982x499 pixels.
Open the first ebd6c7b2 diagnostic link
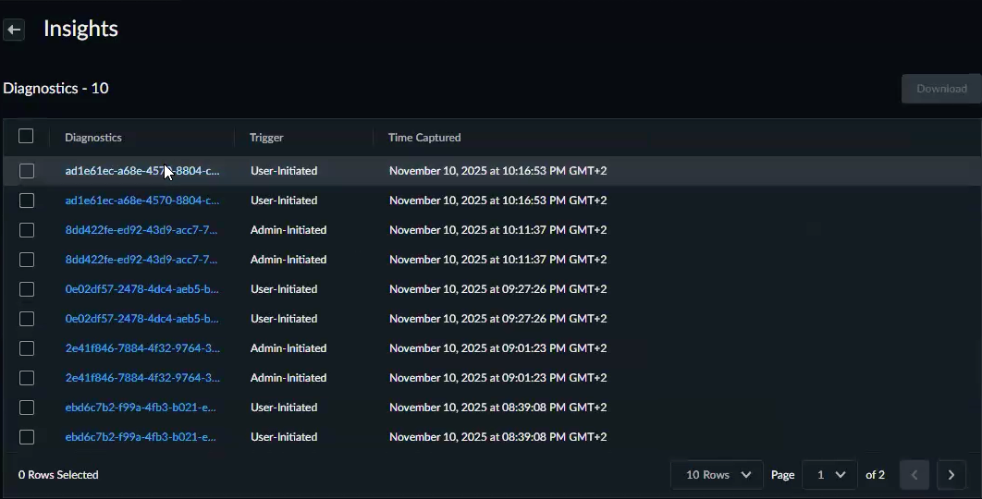tap(141, 408)
